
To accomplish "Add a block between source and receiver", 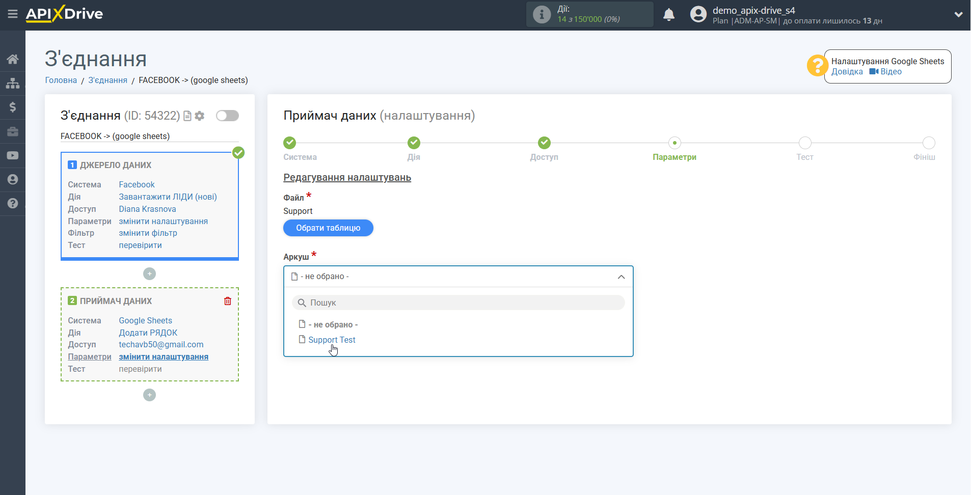I will point(149,274).
